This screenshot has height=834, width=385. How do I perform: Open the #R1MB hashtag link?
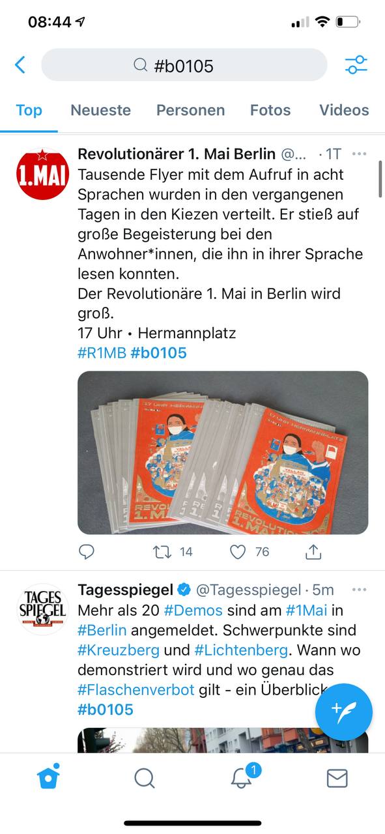point(102,353)
